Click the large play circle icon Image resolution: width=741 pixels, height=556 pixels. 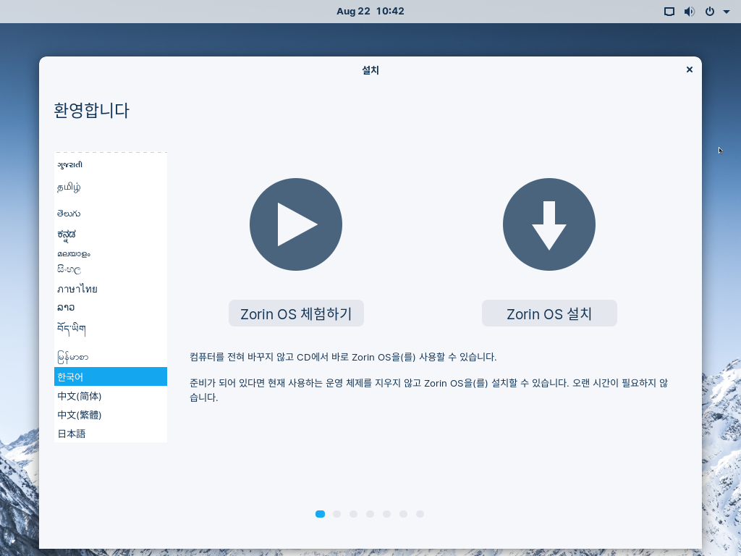coord(296,224)
